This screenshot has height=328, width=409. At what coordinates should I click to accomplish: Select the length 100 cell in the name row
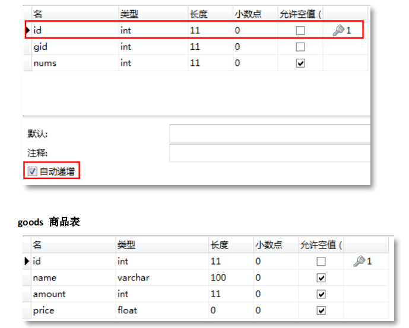coord(231,278)
